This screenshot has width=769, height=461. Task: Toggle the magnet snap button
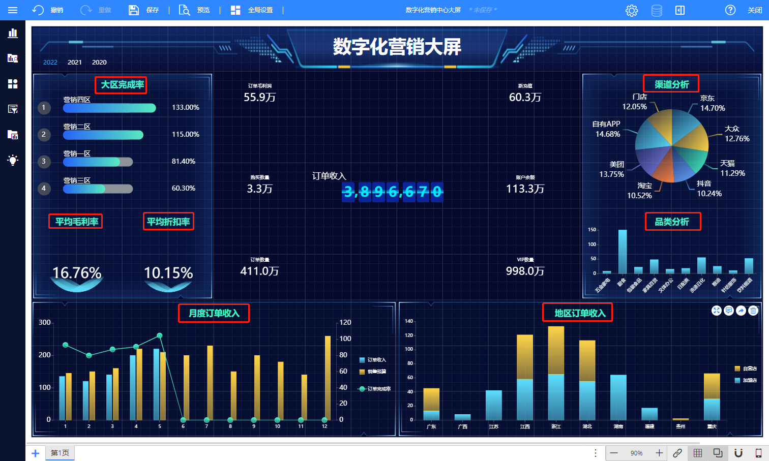[x=738, y=453]
